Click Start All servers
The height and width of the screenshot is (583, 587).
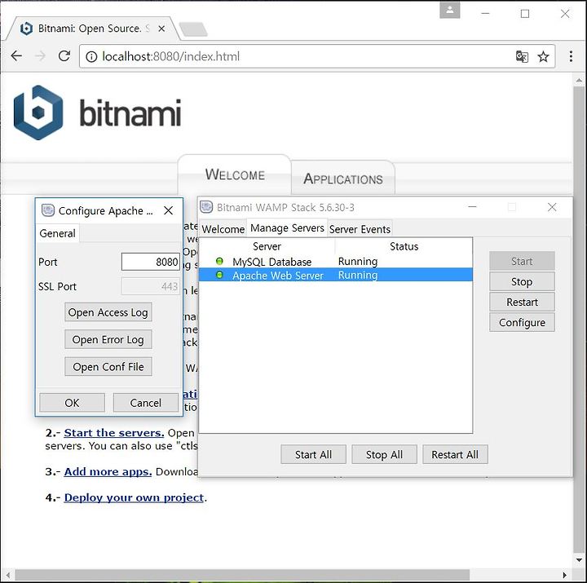313,454
